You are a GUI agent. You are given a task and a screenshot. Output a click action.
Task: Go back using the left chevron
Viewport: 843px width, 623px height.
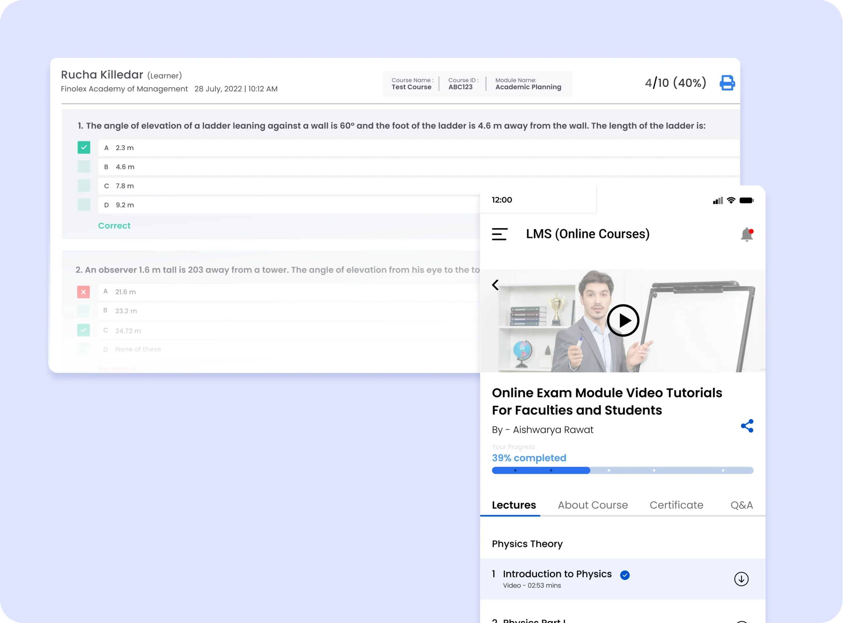point(496,285)
